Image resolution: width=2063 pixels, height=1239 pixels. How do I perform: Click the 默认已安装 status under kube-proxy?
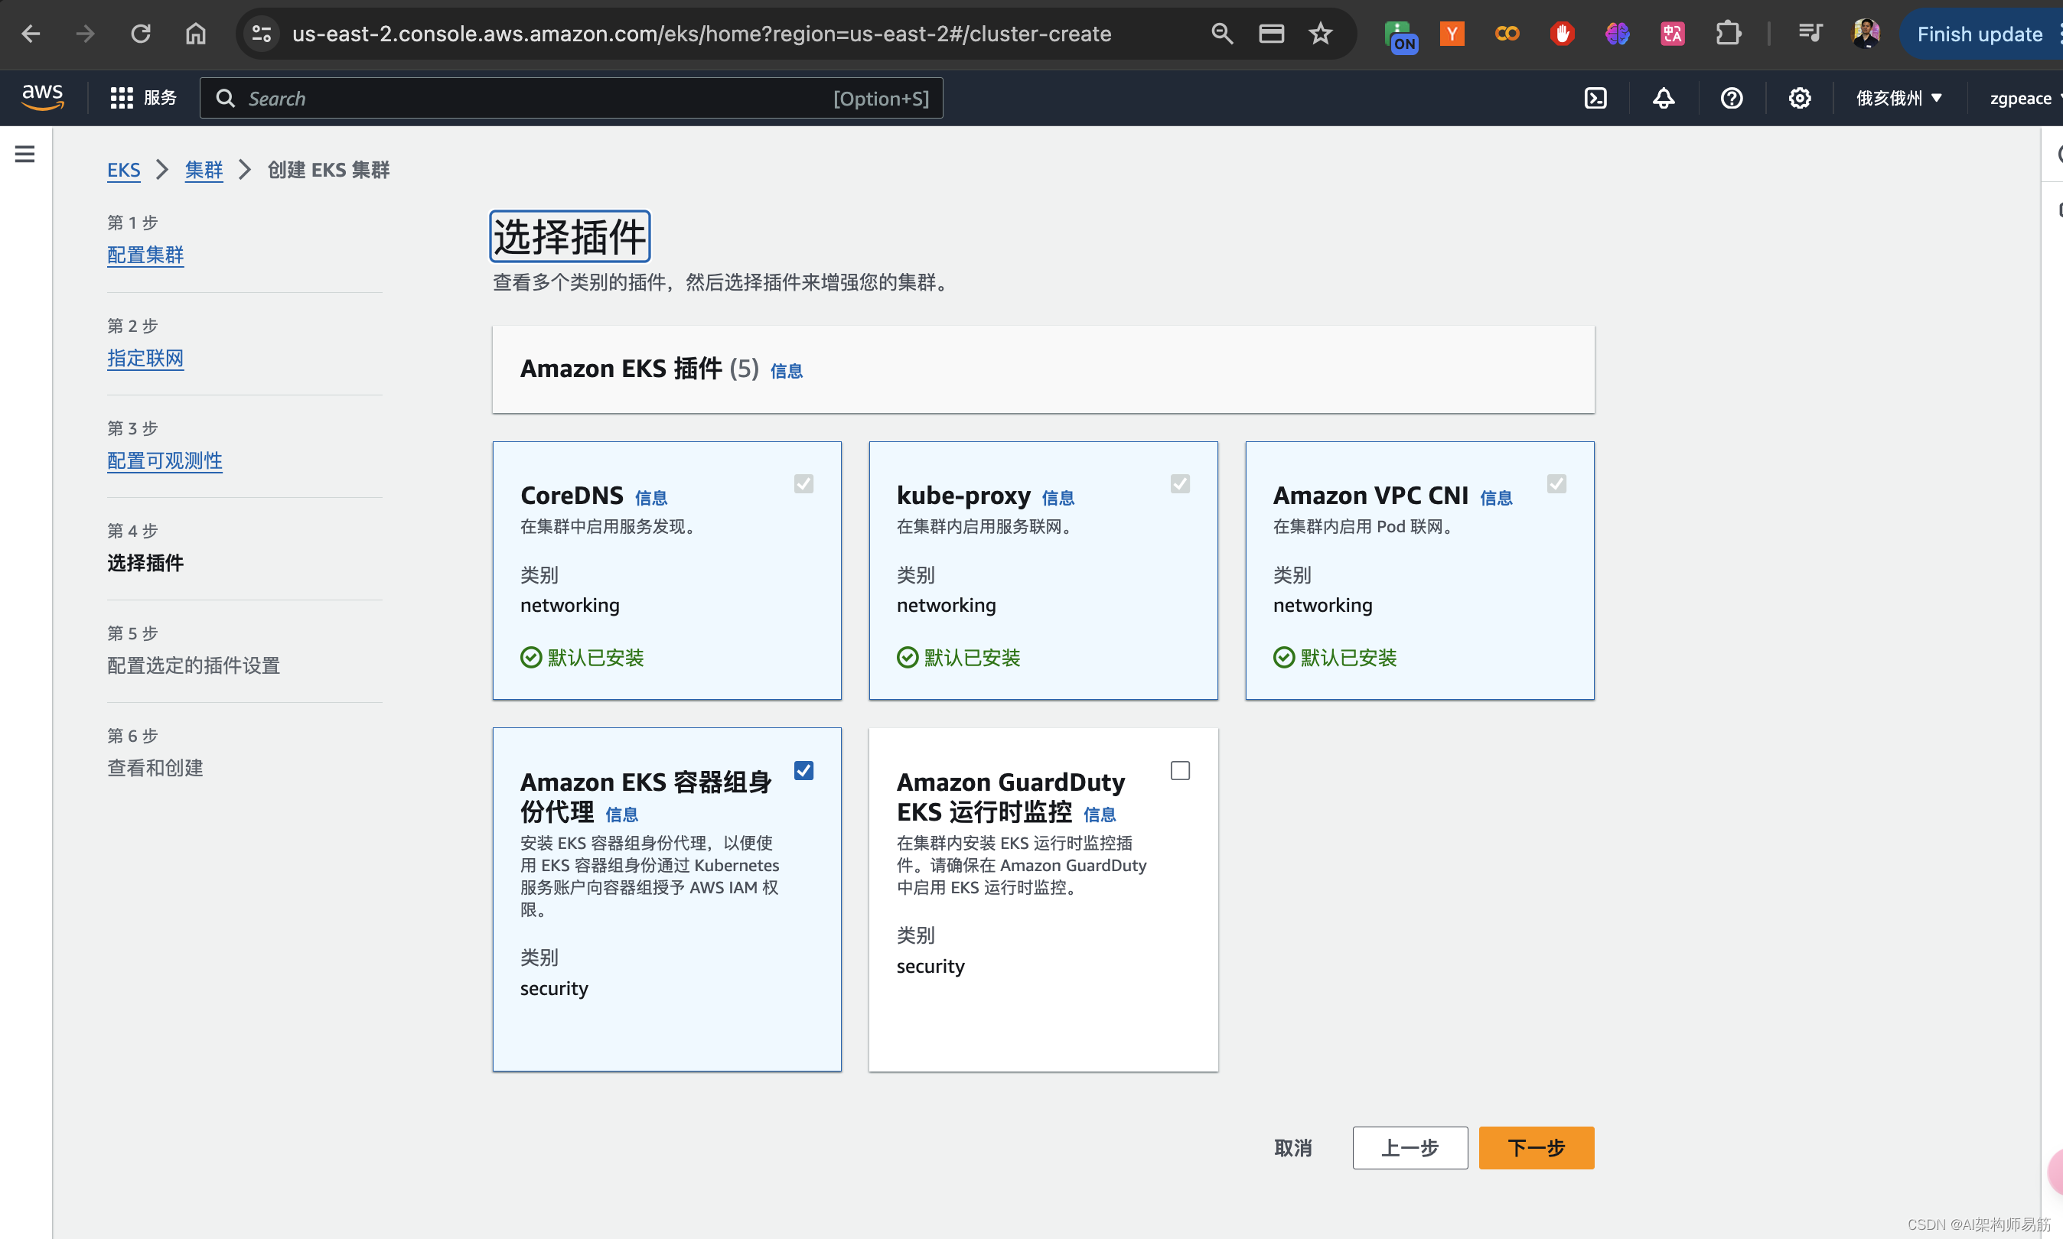(959, 658)
